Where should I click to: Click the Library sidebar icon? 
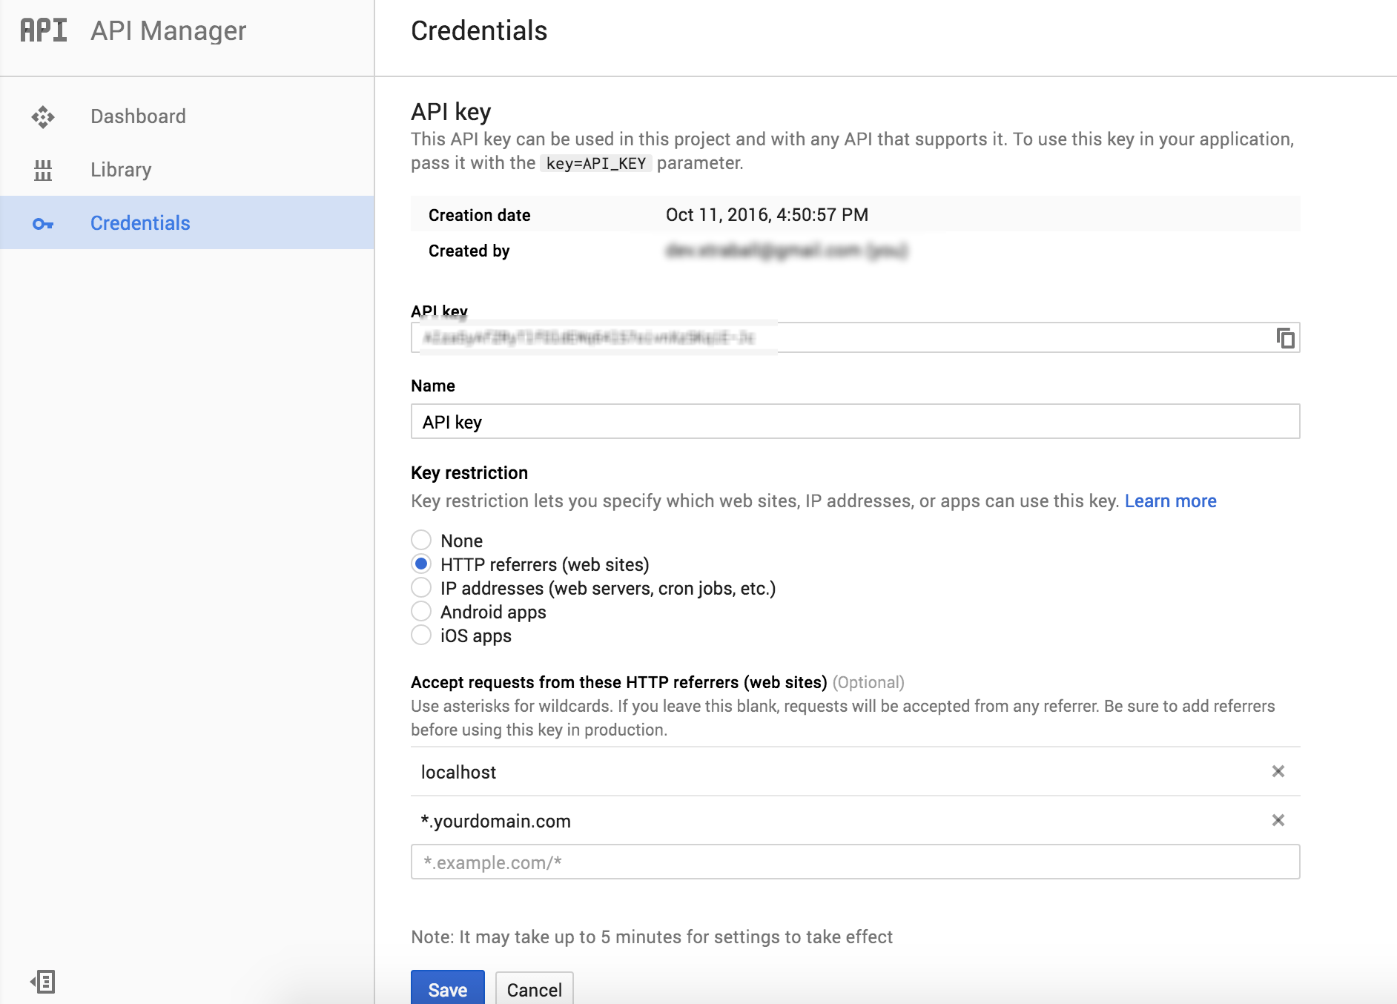click(x=43, y=170)
